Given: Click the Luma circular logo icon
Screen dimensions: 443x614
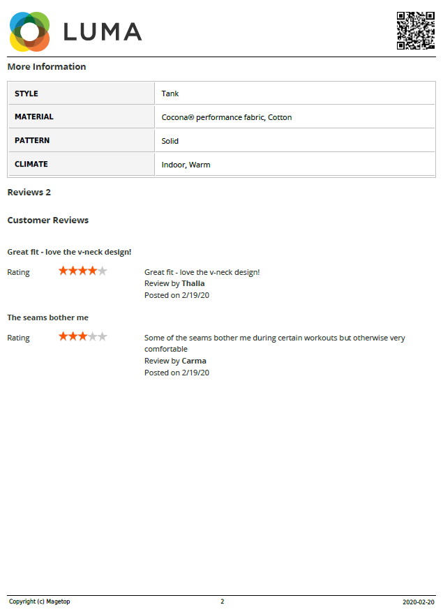Looking at the screenshot, I should click(x=29, y=31).
